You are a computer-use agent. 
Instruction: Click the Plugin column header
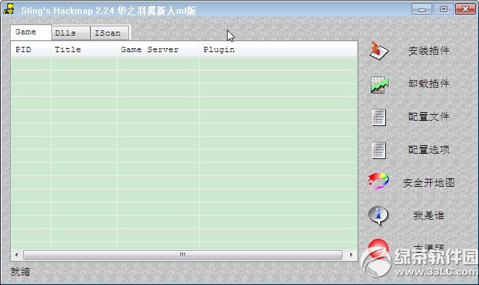click(277, 49)
